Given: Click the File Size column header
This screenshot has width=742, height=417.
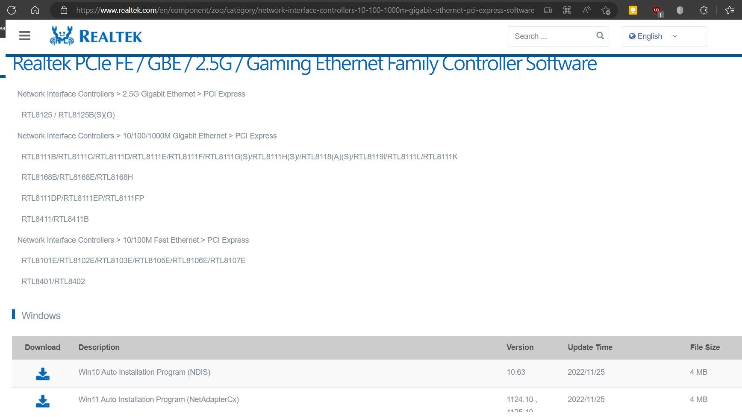Looking at the screenshot, I should [705, 347].
